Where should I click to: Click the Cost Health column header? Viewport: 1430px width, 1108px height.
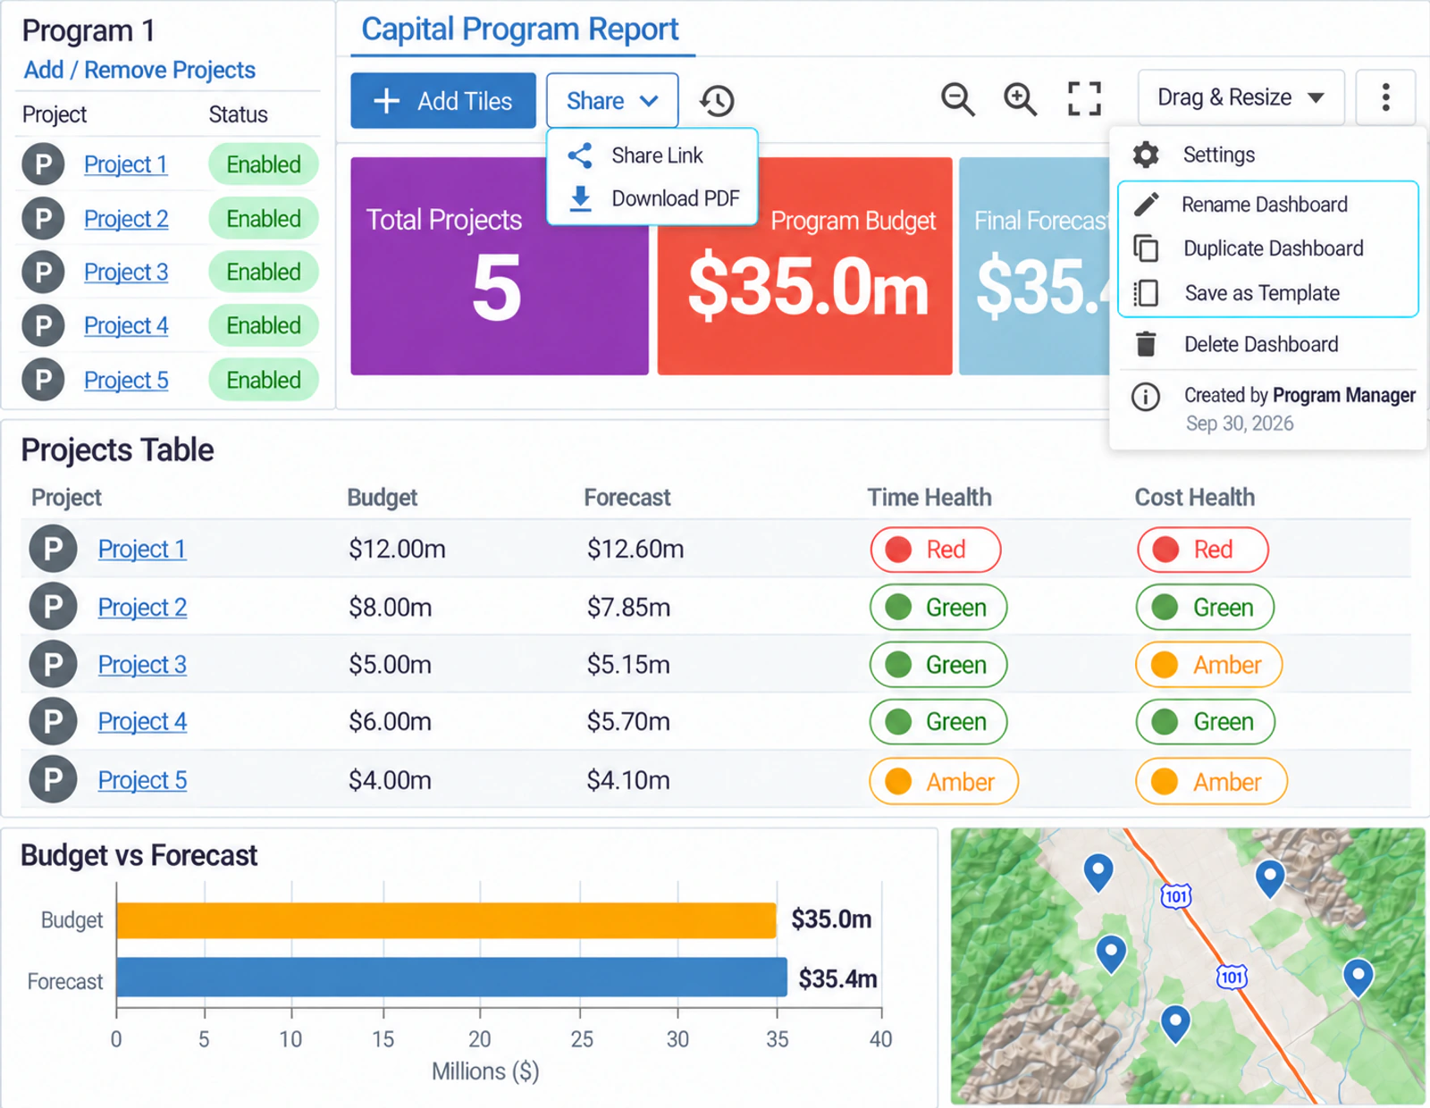[x=1194, y=498]
